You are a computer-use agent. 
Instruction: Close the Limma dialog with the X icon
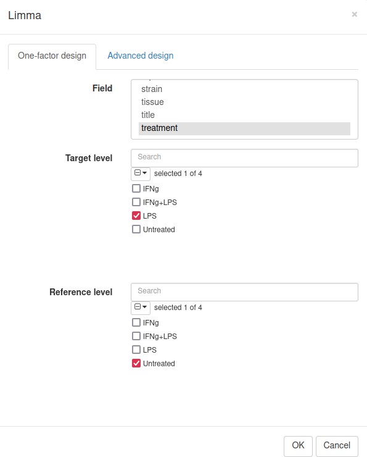pyautogui.click(x=354, y=14)
